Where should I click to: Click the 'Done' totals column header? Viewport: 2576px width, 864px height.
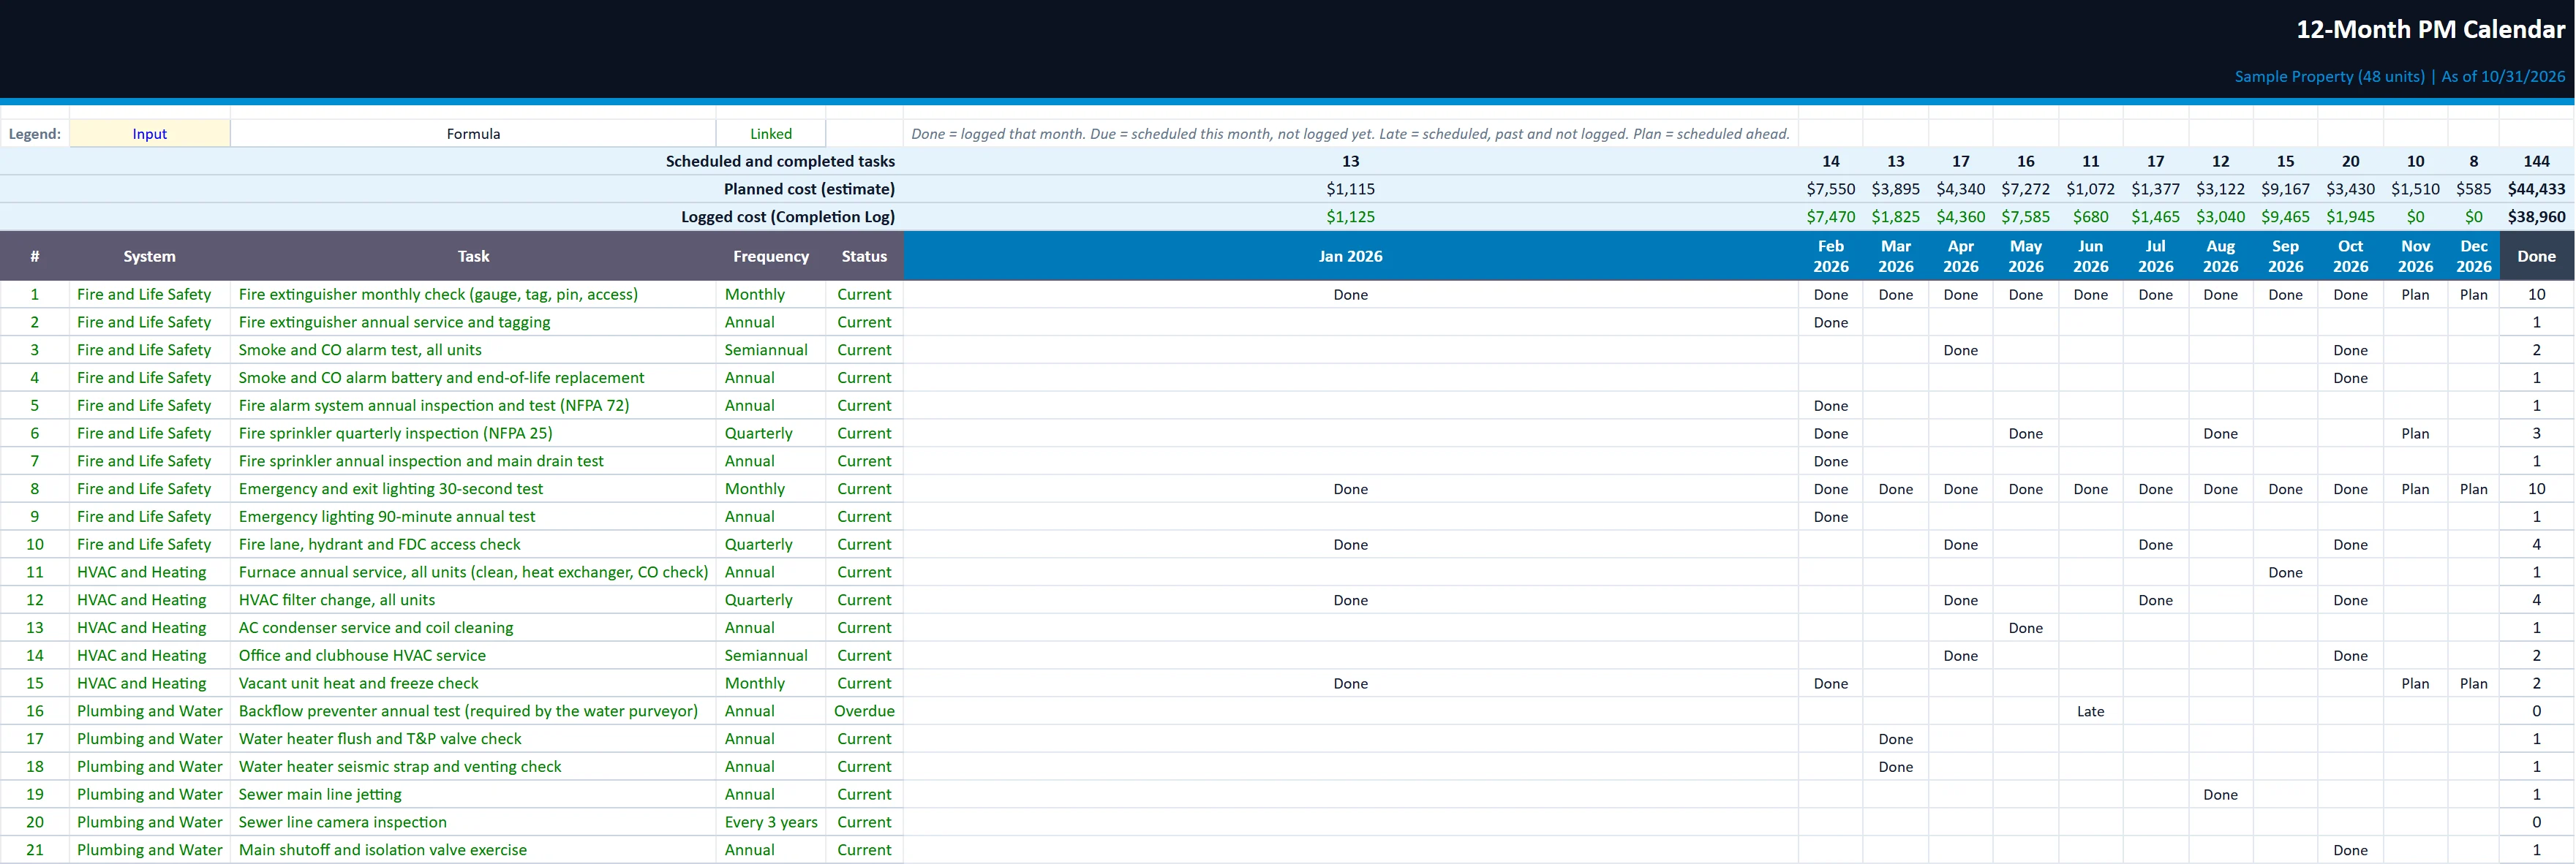point(2537,257)
